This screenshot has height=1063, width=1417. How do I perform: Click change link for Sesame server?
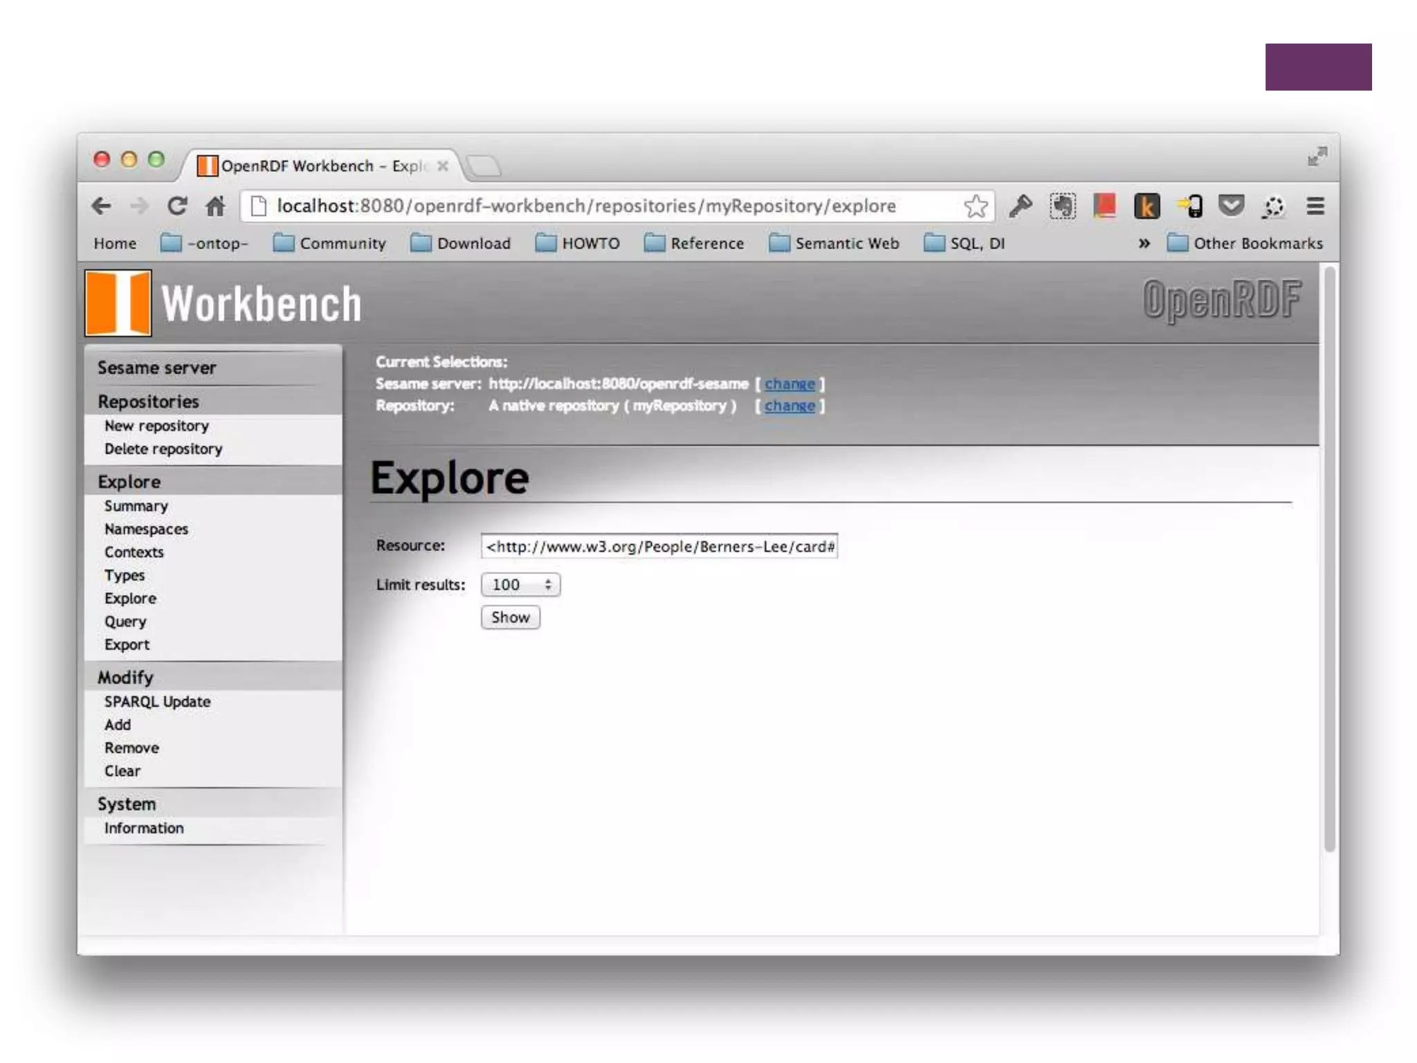coord(789,383)
